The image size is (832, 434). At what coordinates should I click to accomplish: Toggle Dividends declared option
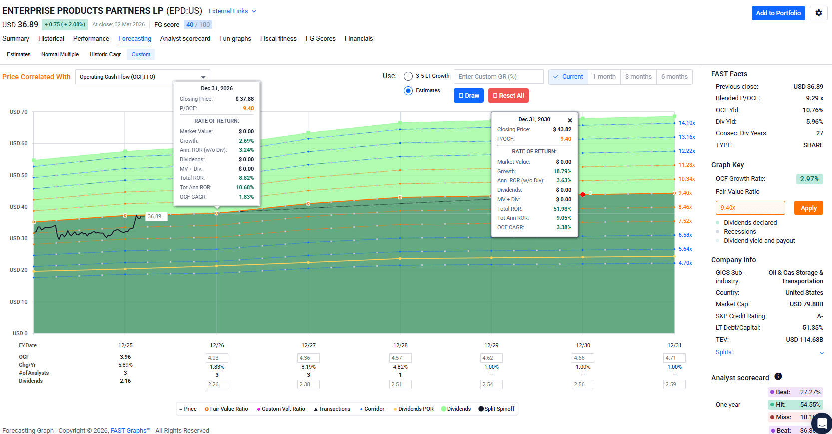[746, 223]
